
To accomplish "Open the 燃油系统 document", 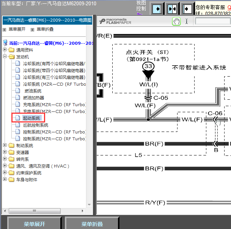I will (33, 91).
